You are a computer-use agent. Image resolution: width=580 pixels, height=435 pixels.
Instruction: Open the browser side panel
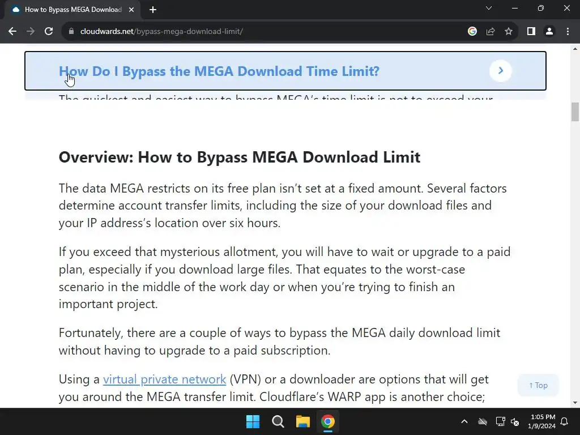pyautogui.click(x=531, y=32)
